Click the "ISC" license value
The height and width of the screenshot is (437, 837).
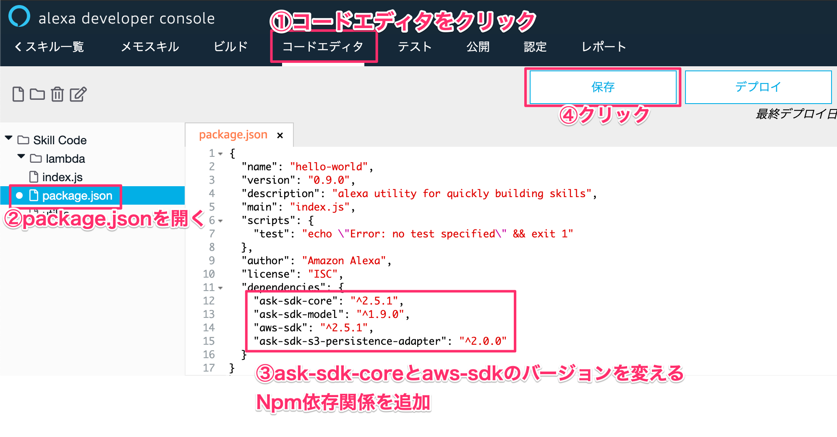(x=323, y=274)
